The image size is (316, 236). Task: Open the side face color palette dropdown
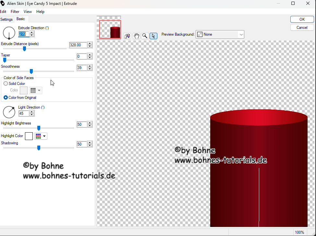[35, 90]
